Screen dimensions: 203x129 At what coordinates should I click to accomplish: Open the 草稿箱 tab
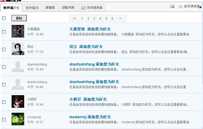tap(50, 8)
